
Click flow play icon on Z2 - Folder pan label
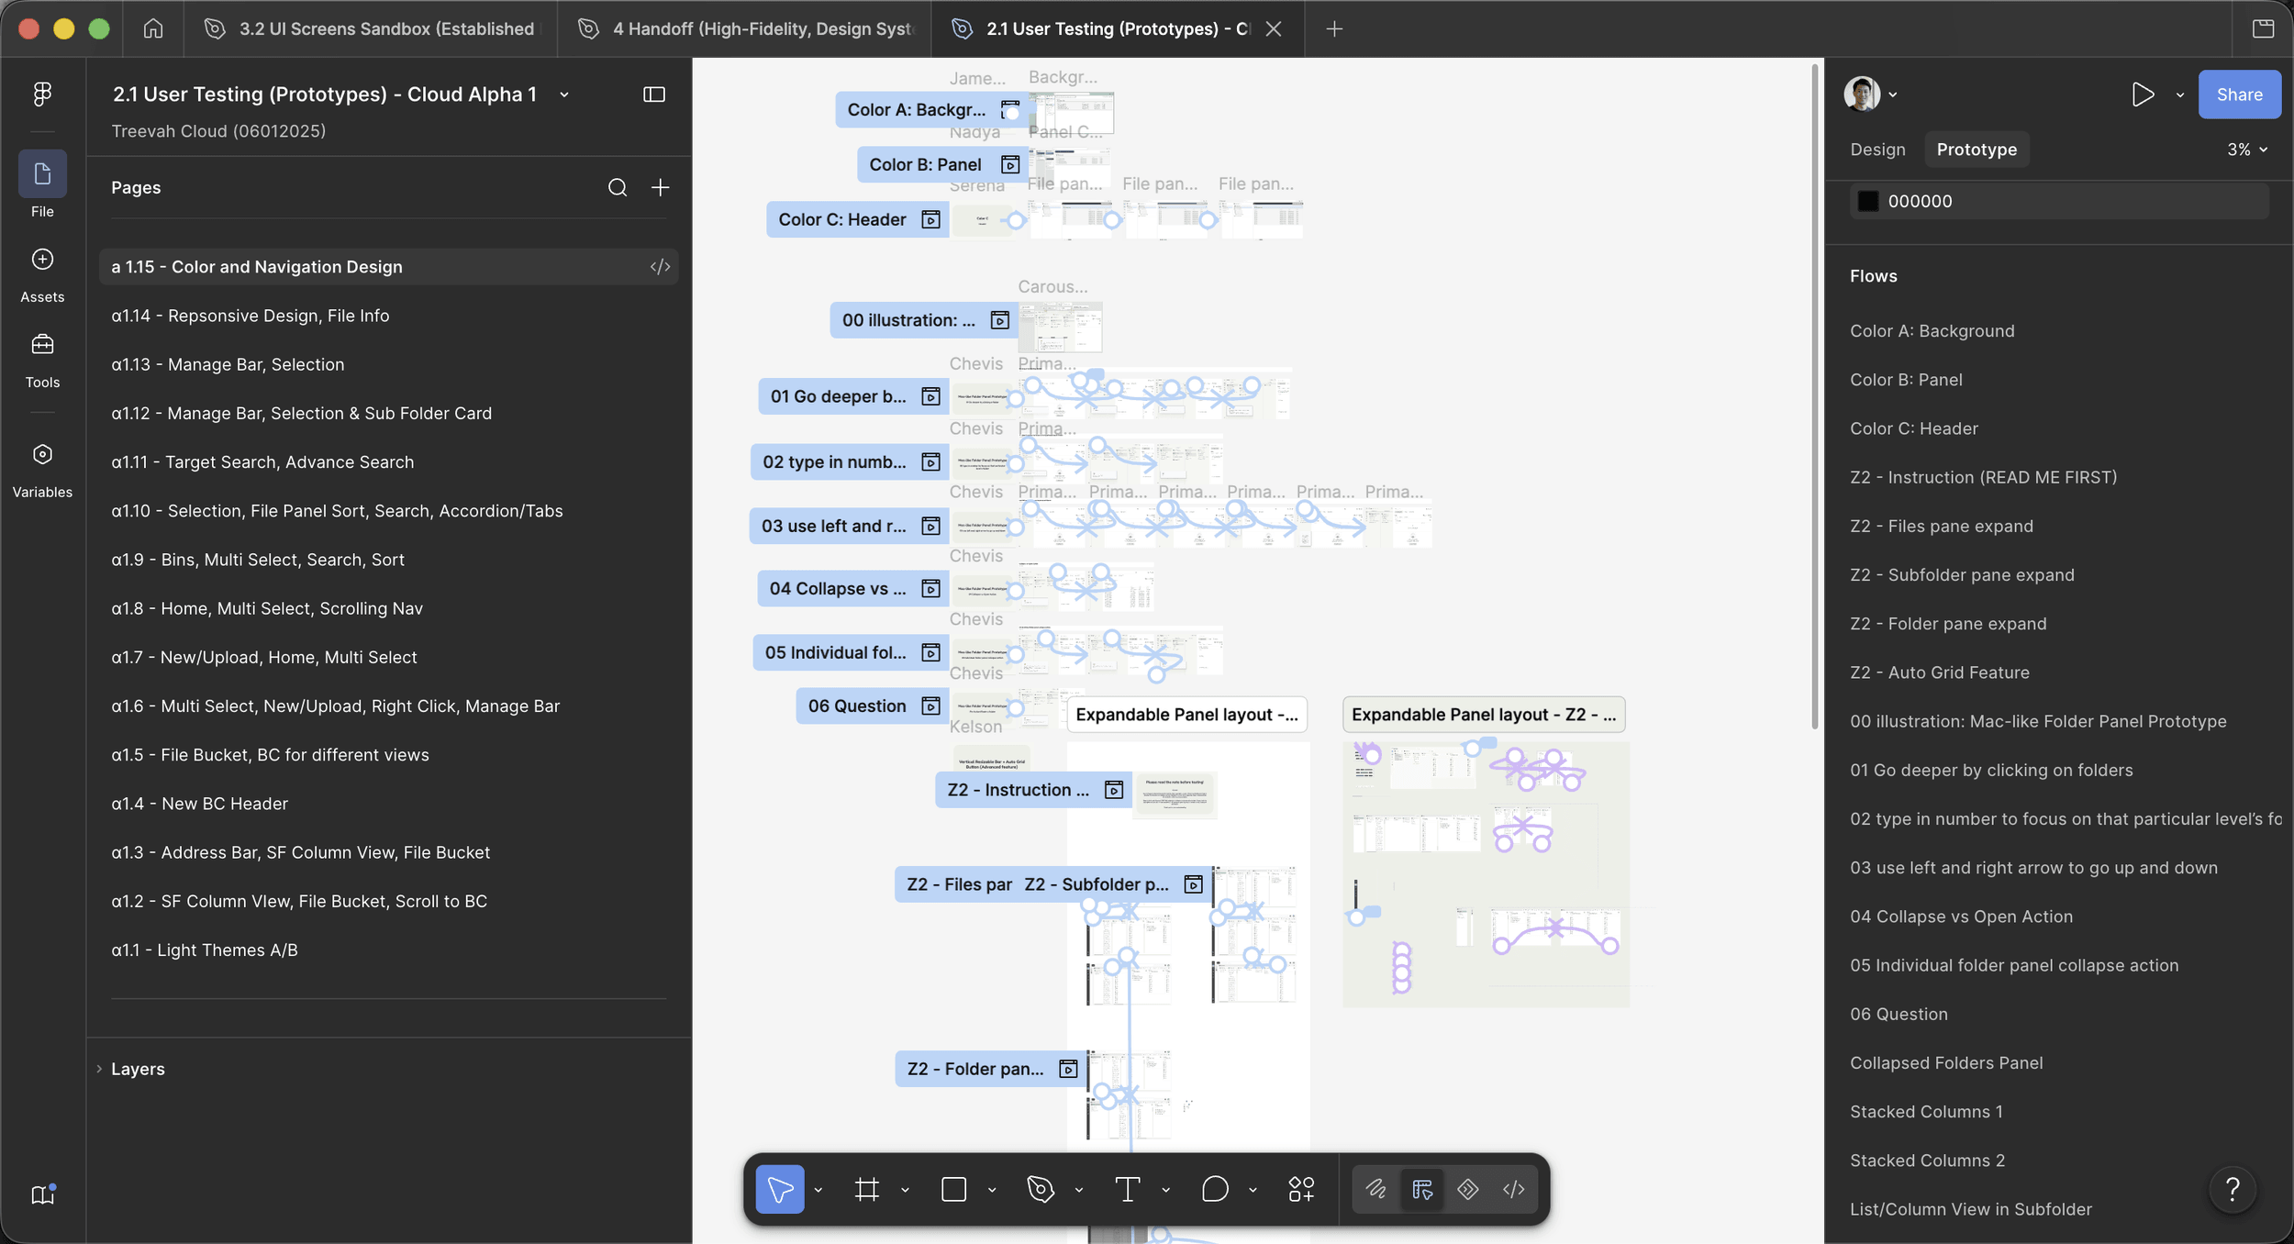[x=1068, y=1069]
